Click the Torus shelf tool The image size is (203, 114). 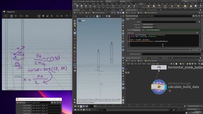[x=90, y=6]
